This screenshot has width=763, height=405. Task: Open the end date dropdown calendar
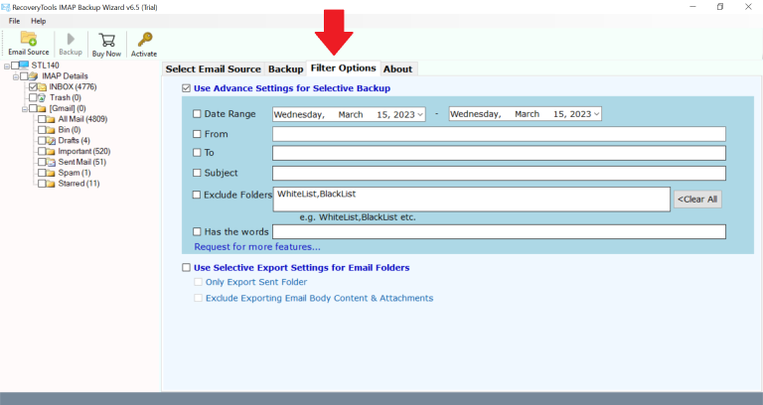tap(596, 114)
